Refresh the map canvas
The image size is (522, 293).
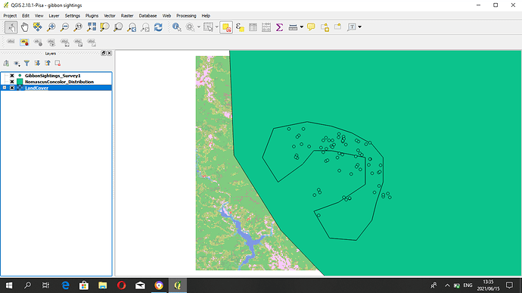point(158,27)
